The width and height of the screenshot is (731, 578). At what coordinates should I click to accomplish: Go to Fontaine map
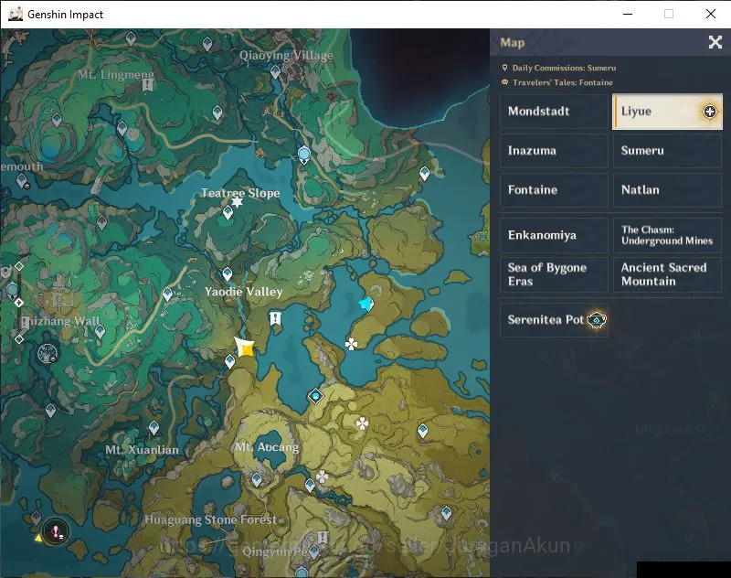[x=554, y=190]
